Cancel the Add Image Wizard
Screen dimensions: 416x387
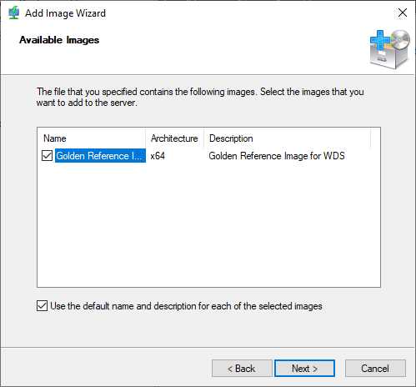click(375, 369)
